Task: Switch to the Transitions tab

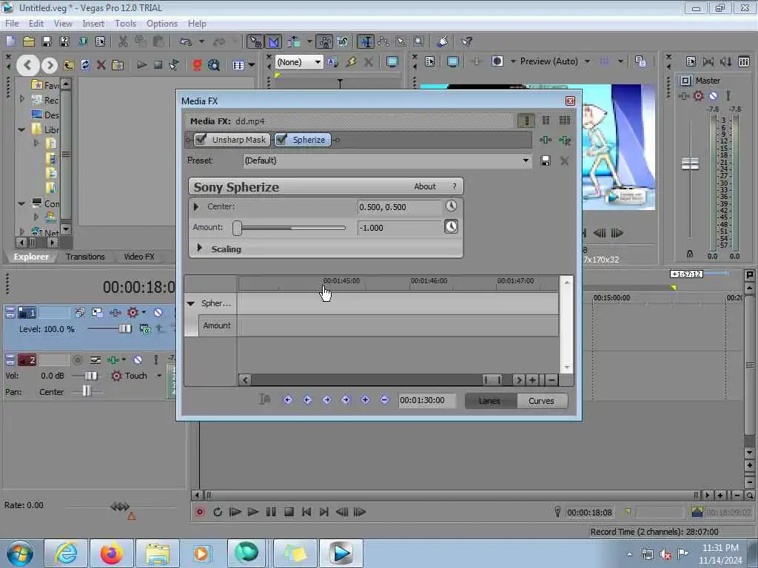Action: point(85,257)
